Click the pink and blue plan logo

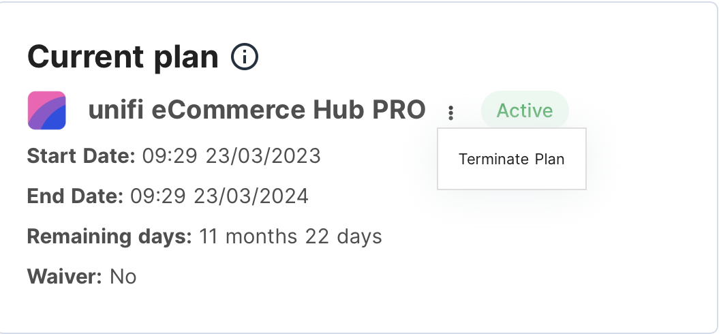(x=46, y=110)
